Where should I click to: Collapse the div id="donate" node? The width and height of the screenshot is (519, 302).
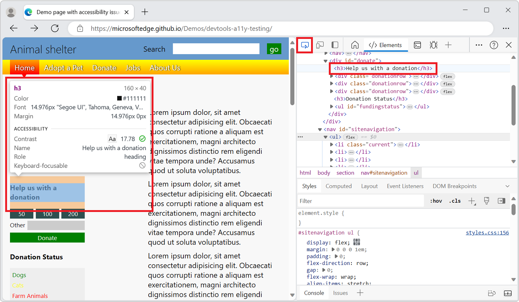(325, 61)
